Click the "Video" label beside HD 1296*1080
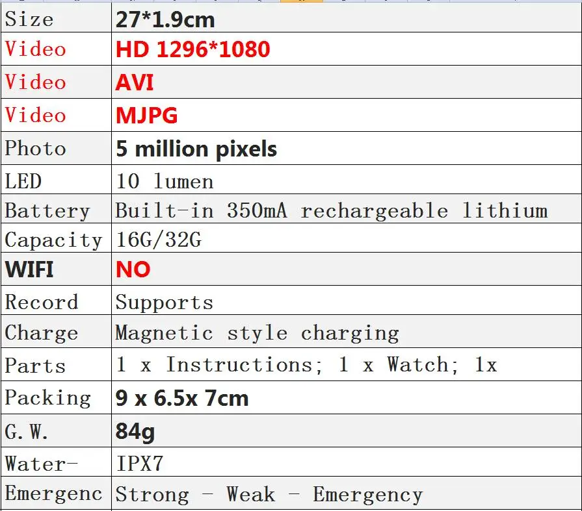This screenshot has height=511, width=582. tap(56, 49)
